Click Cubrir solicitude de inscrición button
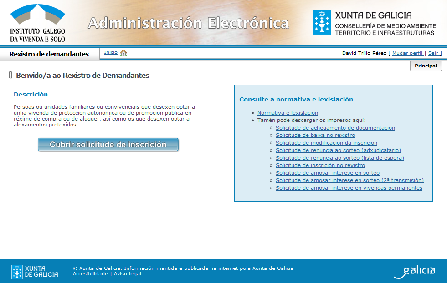 point(108,144)
